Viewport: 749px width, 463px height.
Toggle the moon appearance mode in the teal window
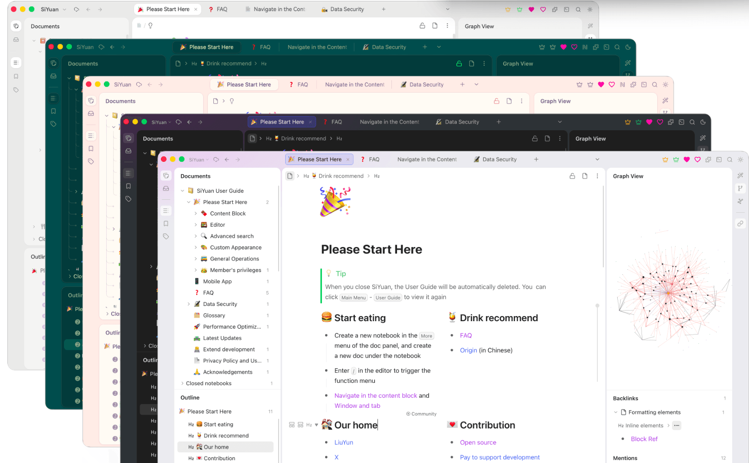628,47
